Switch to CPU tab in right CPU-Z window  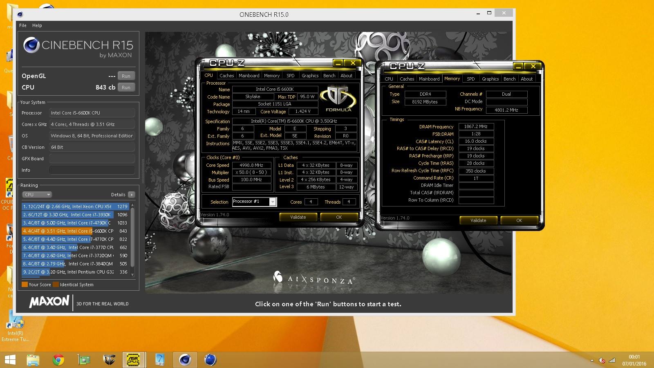click(x=389, y=79)
